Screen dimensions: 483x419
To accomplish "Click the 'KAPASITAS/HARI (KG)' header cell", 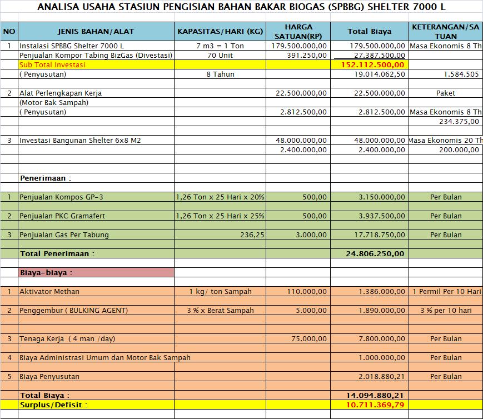I will point(220,32).
